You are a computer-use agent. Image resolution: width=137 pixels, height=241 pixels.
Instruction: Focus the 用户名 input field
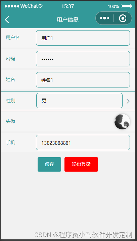pyautogui.click(x=83, y=38)
